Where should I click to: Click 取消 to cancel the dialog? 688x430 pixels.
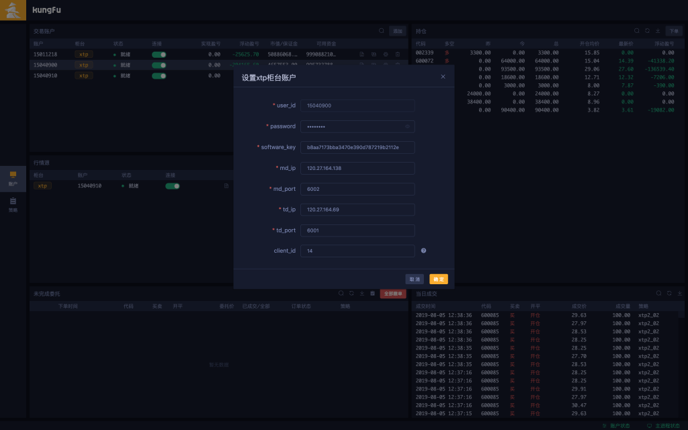[x=415, y=279]
